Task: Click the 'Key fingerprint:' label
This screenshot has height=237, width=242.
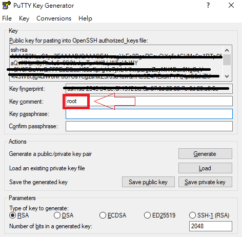Action: [27, 89]
